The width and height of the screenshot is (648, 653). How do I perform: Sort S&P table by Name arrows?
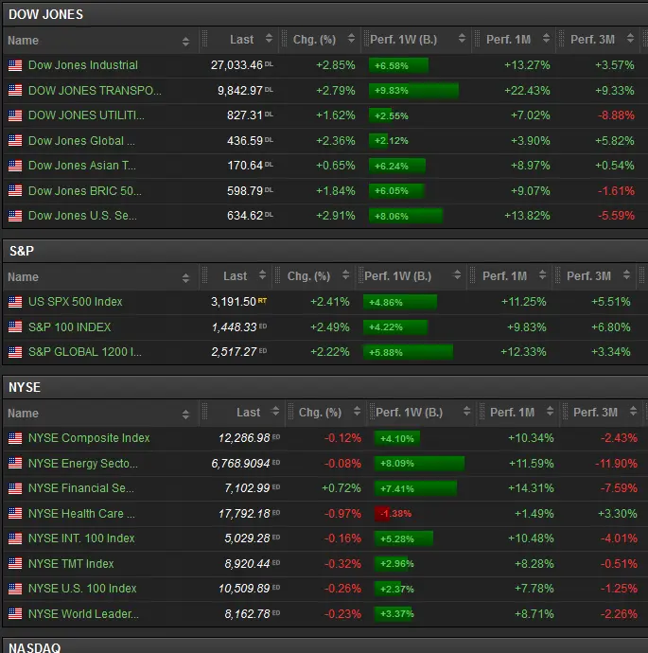[185, 278]
